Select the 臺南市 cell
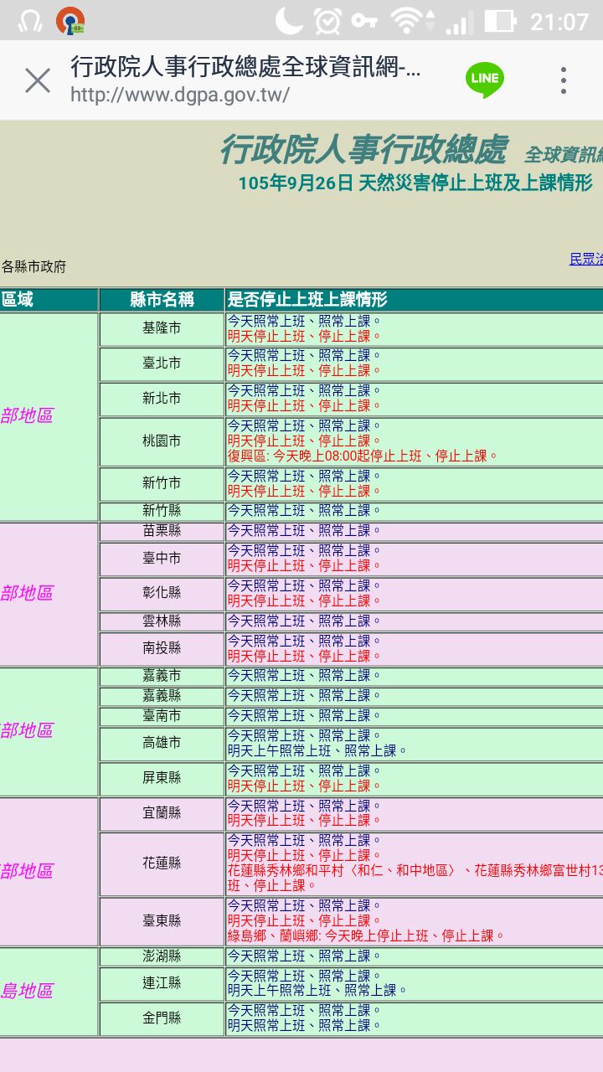Screen dimensions: 603x1072 tap(162, 716)
